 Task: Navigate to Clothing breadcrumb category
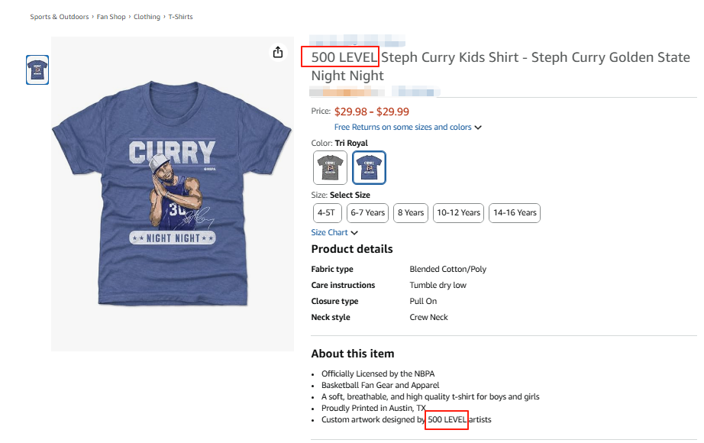coord(147,17)
